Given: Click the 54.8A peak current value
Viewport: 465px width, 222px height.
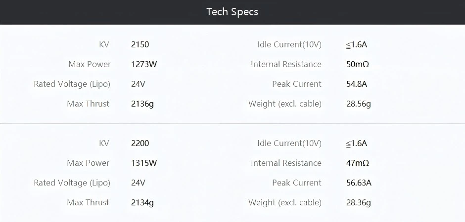Looking at the screenshot, I should coord(357,84).
